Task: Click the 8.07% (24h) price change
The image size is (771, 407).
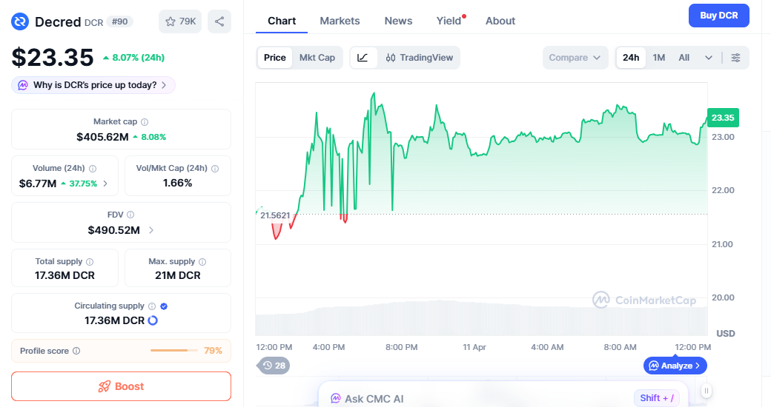Action: (x=133, y=58)
